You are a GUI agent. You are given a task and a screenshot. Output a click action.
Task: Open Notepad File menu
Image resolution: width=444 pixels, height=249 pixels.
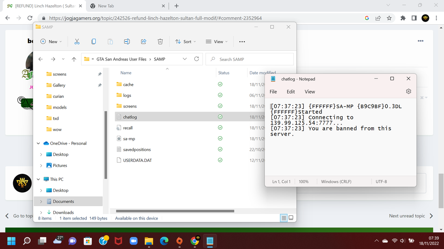273,92
